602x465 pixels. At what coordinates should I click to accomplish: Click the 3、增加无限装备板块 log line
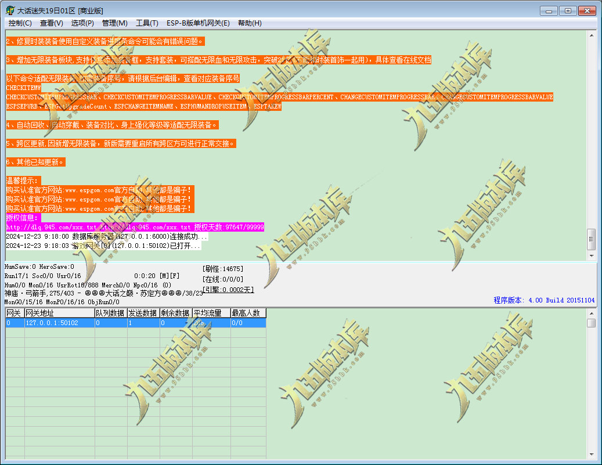(x=218, y=60)
